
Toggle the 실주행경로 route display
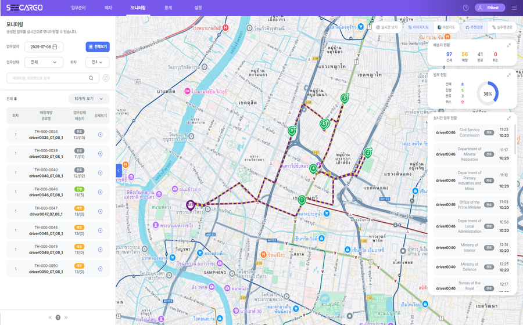(x=503, y=27)
